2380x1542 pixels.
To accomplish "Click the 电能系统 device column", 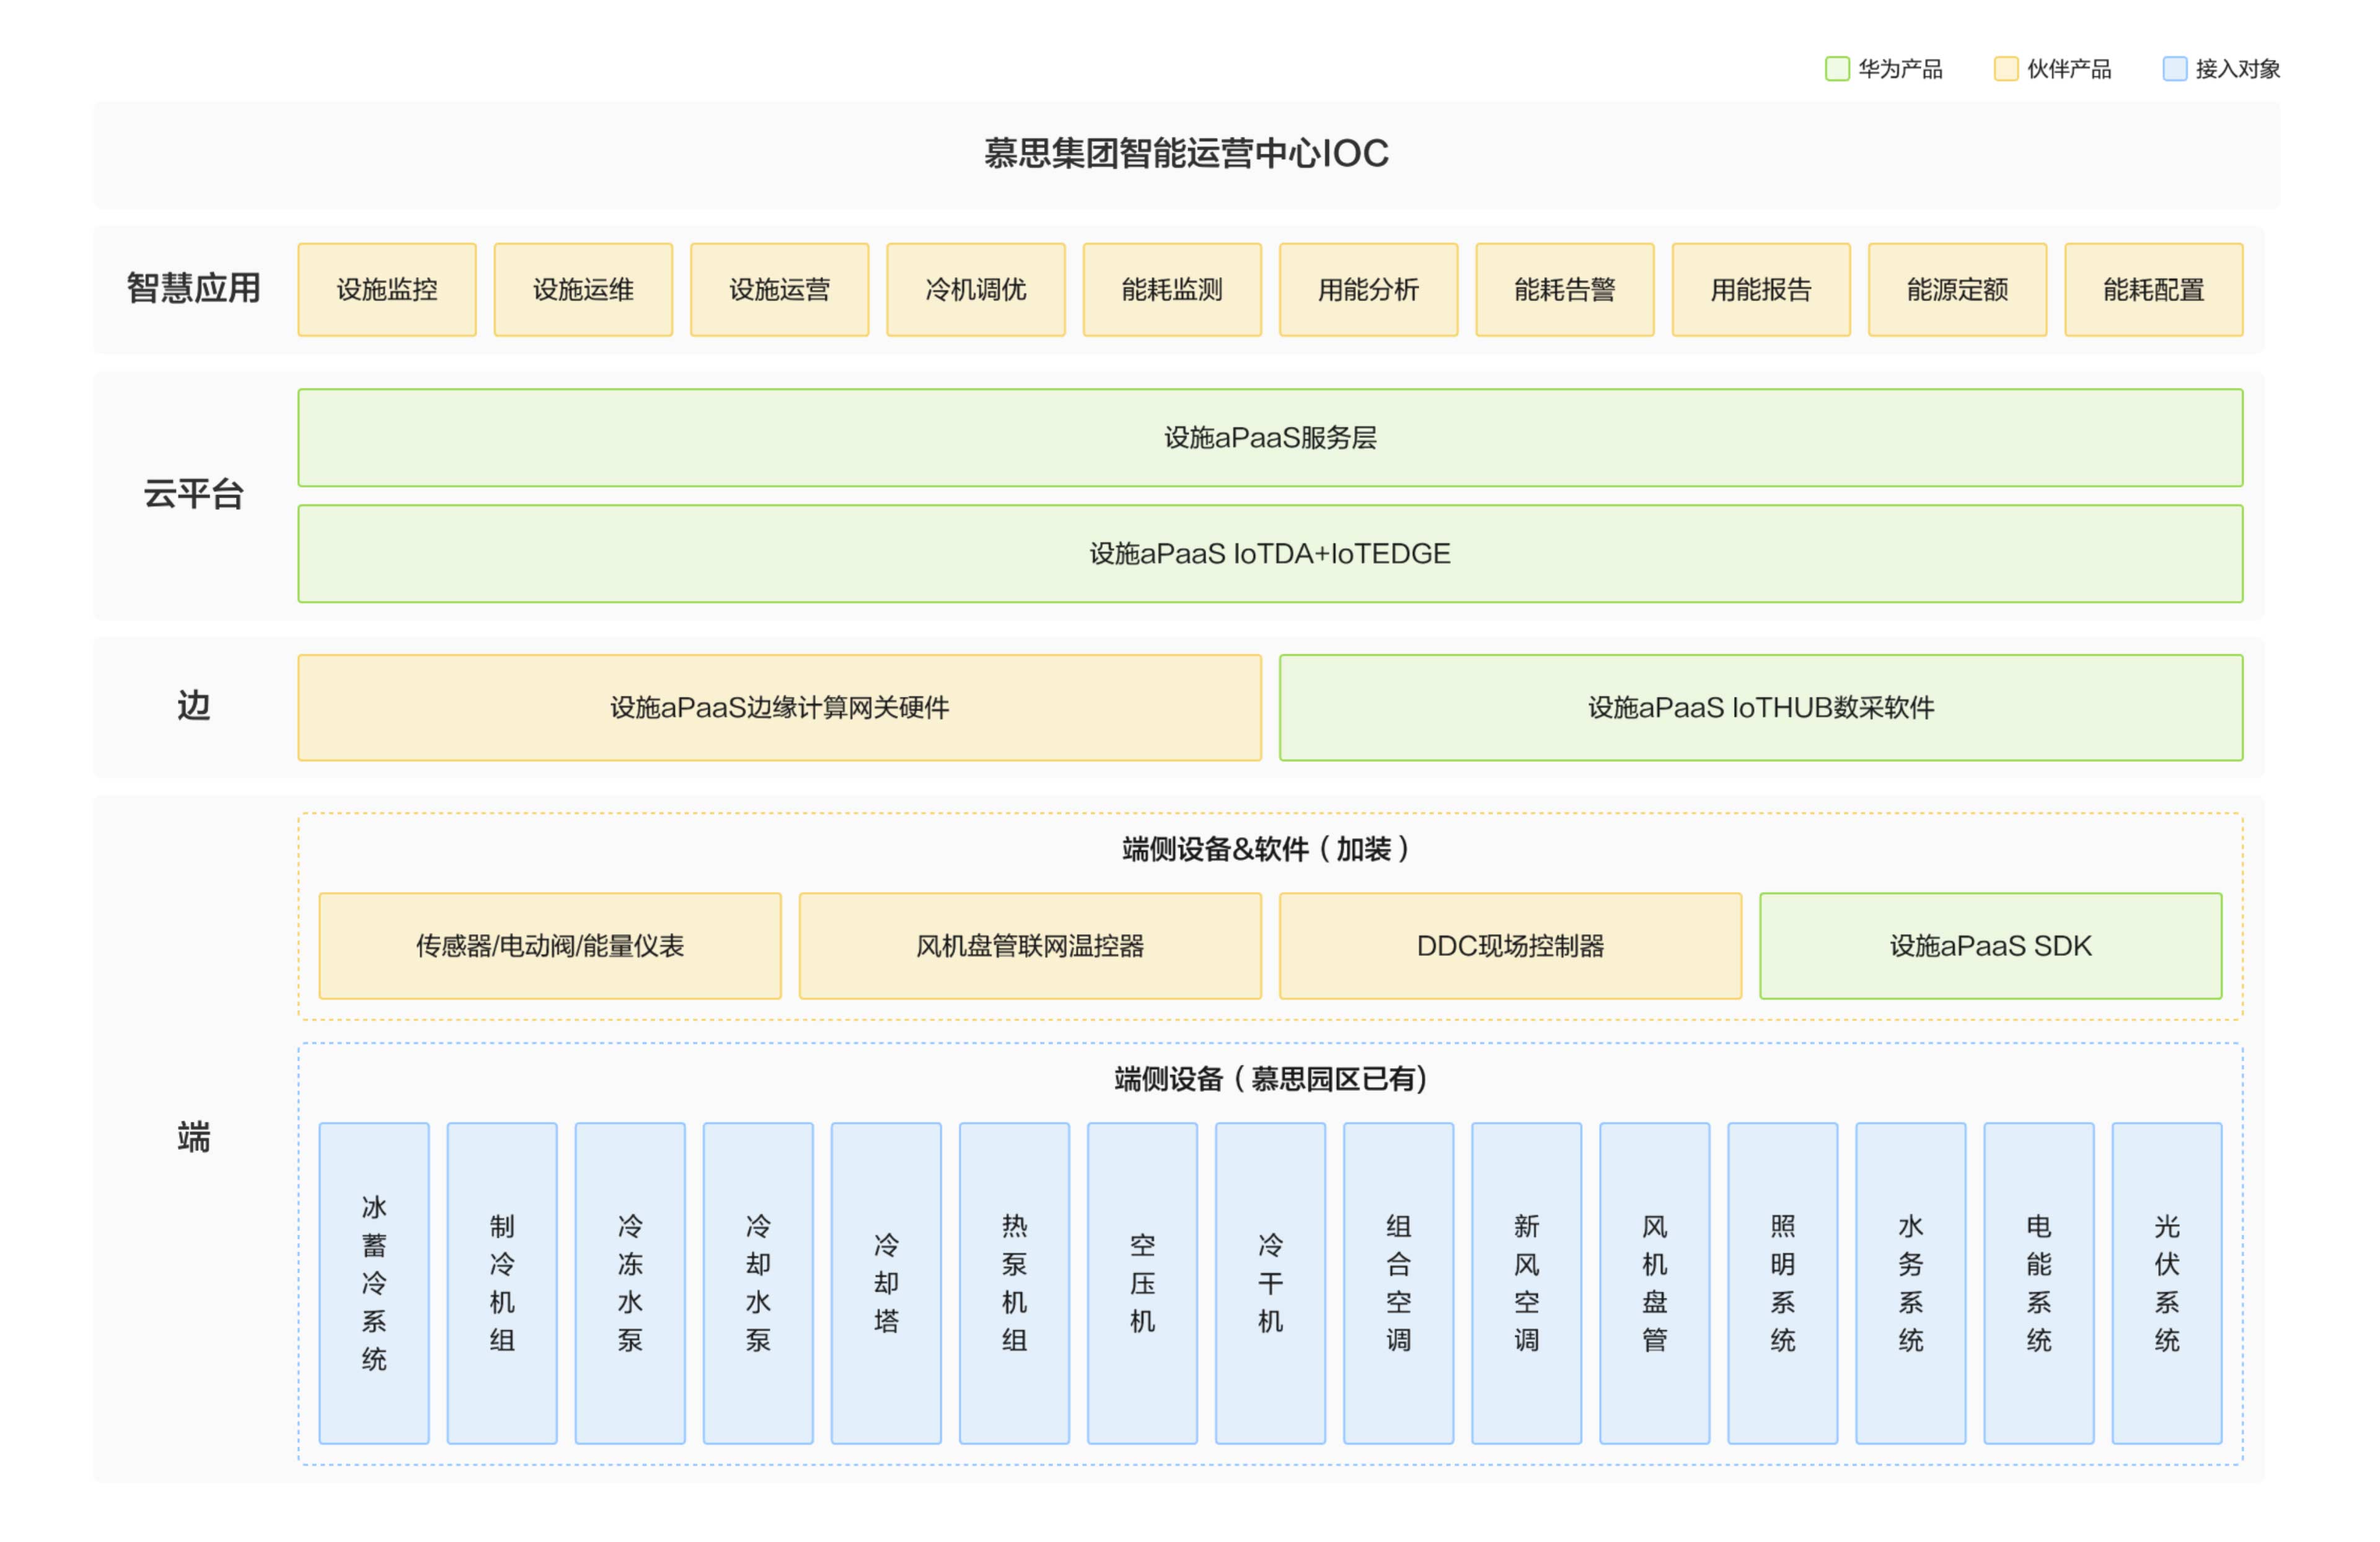I will [x=2039, y=1283].
